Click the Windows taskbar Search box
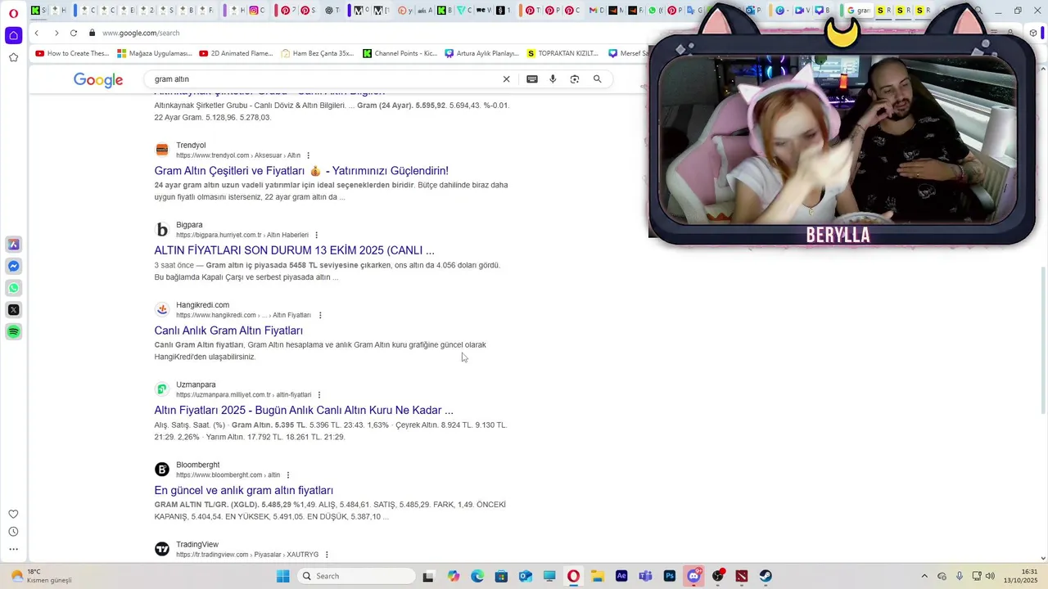The width and height of the screenshot is (1048, 589). pyautogui.click(x=355, y=576)
